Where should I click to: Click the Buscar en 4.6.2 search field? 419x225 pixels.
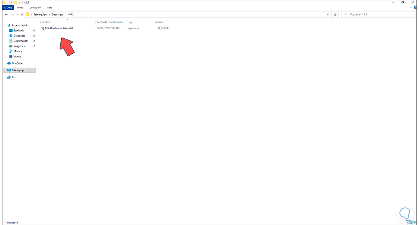tap(378, 15)
